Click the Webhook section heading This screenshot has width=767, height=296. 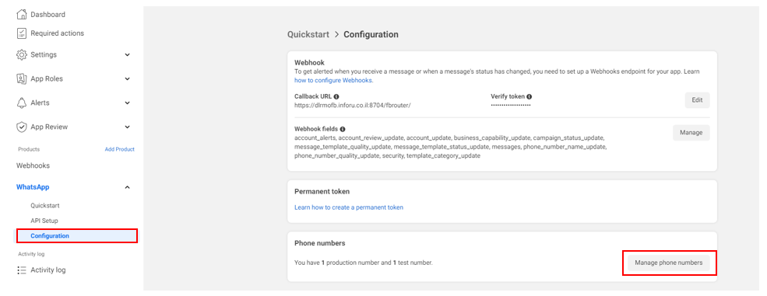(310, 62)
